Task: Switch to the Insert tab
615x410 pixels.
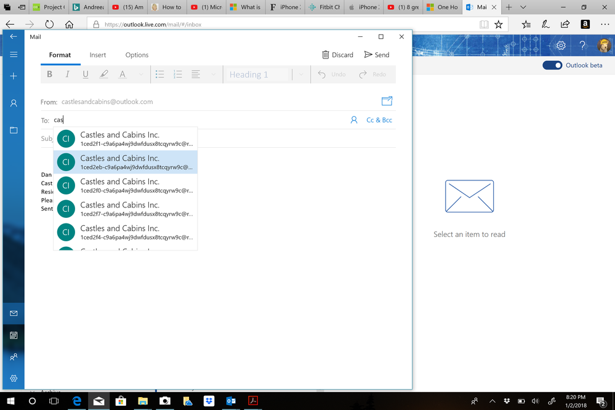Action: pos(98,55)
